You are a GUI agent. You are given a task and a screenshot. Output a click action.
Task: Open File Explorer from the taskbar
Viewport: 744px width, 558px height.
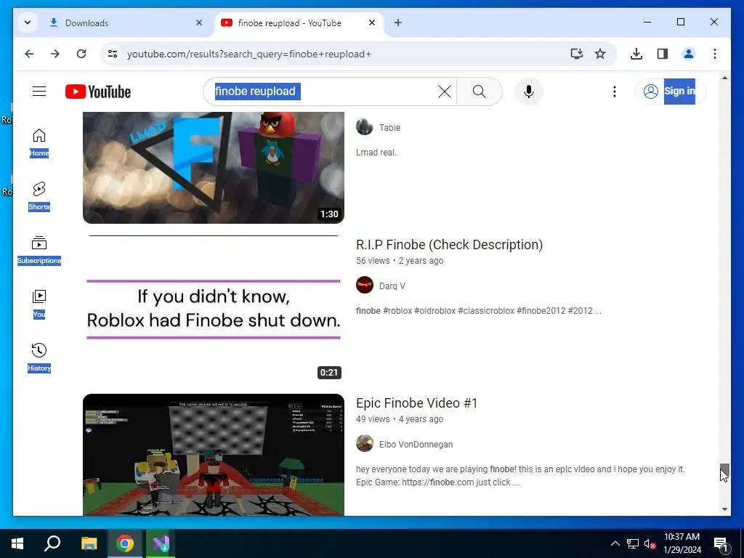pyautogui.click(x=89, y=543)
